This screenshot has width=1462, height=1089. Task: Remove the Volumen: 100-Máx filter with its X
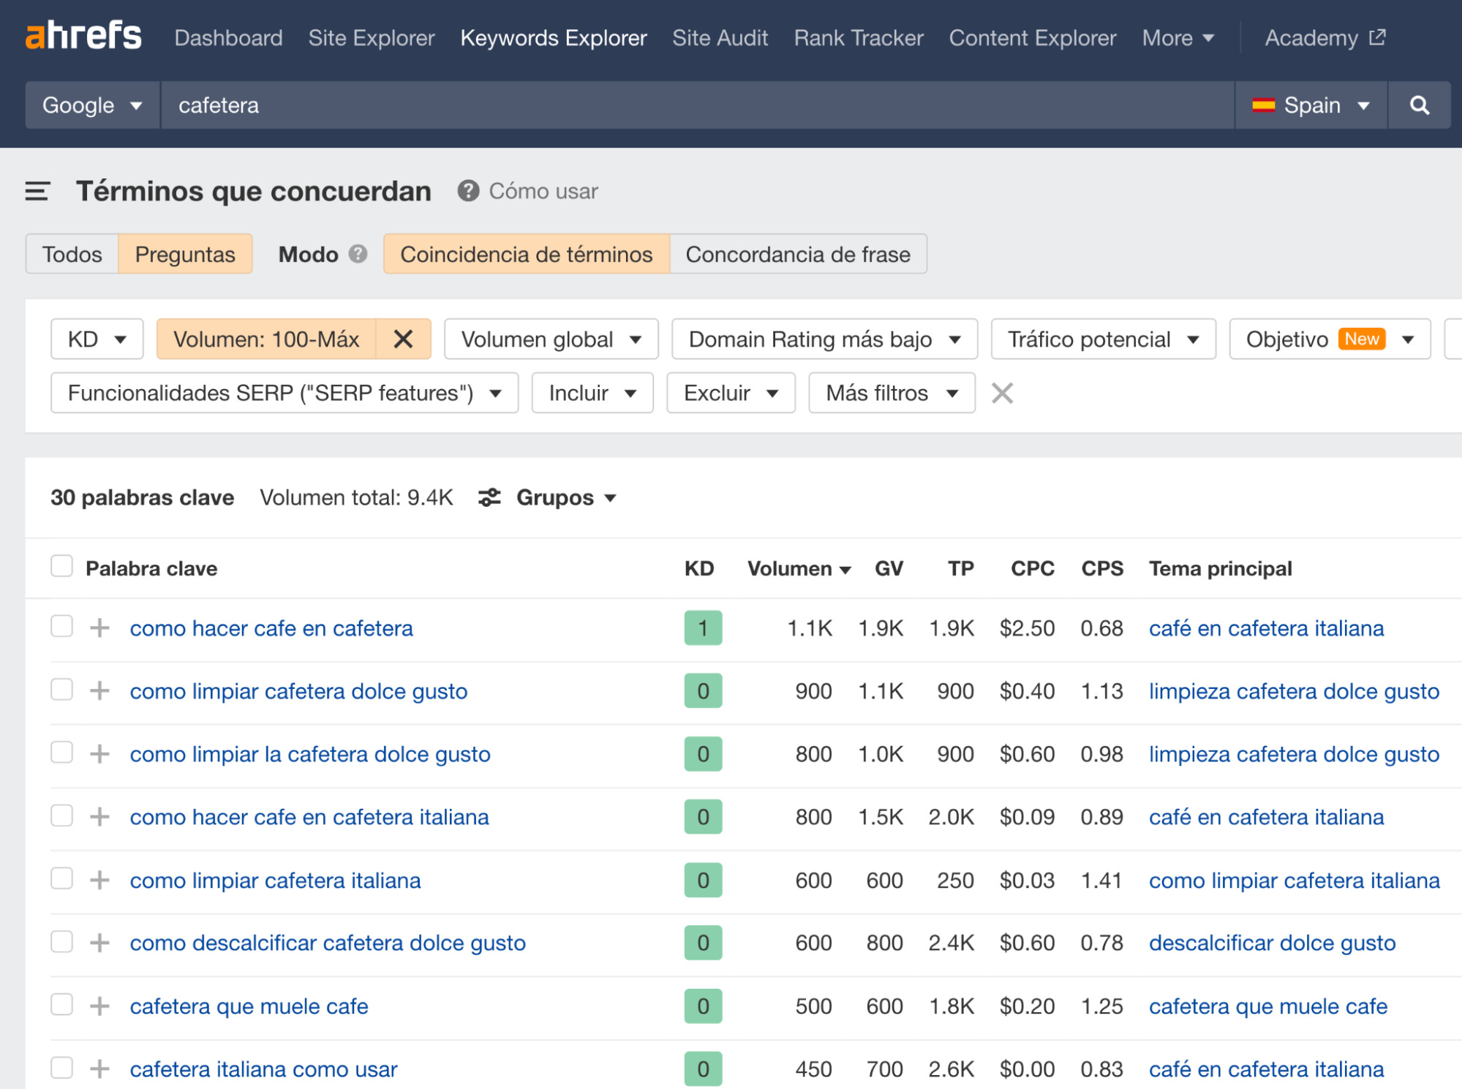pos(403,339)
